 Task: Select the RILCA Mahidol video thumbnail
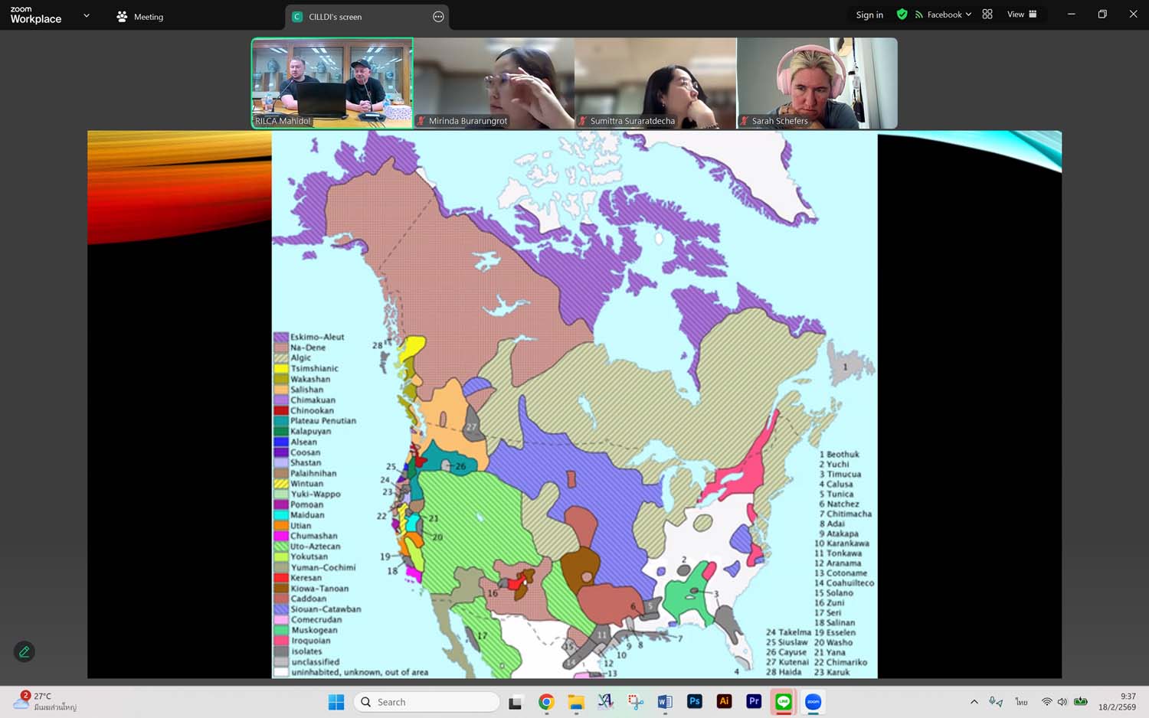click(x=332, y=83)
